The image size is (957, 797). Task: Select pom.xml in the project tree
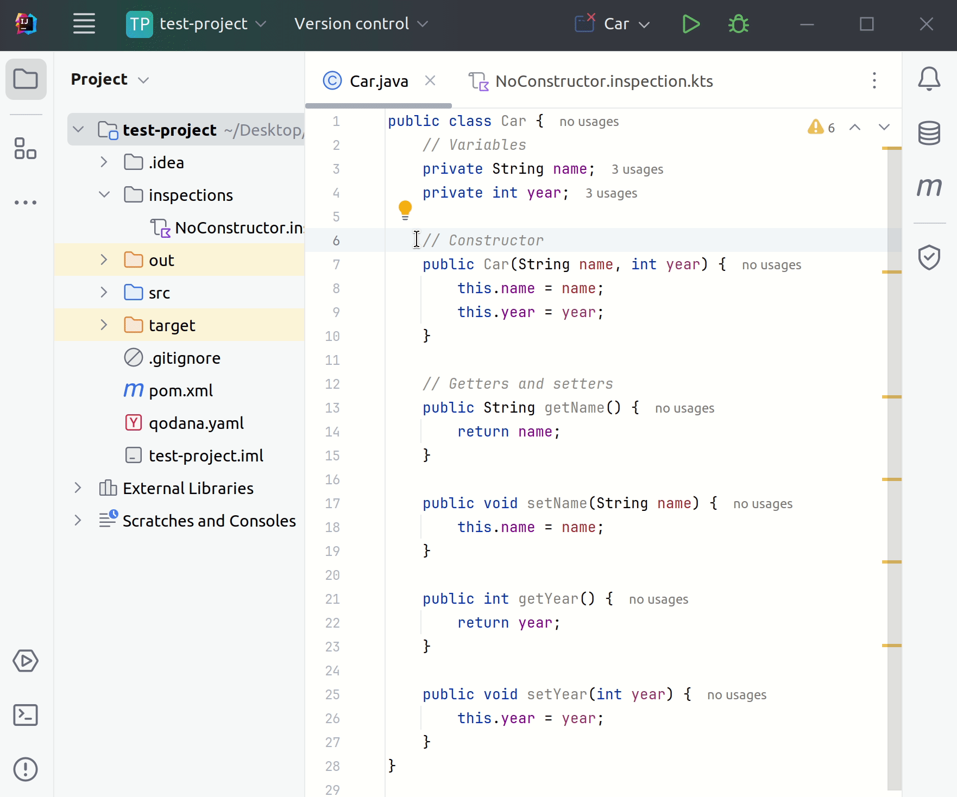[179, 390]
